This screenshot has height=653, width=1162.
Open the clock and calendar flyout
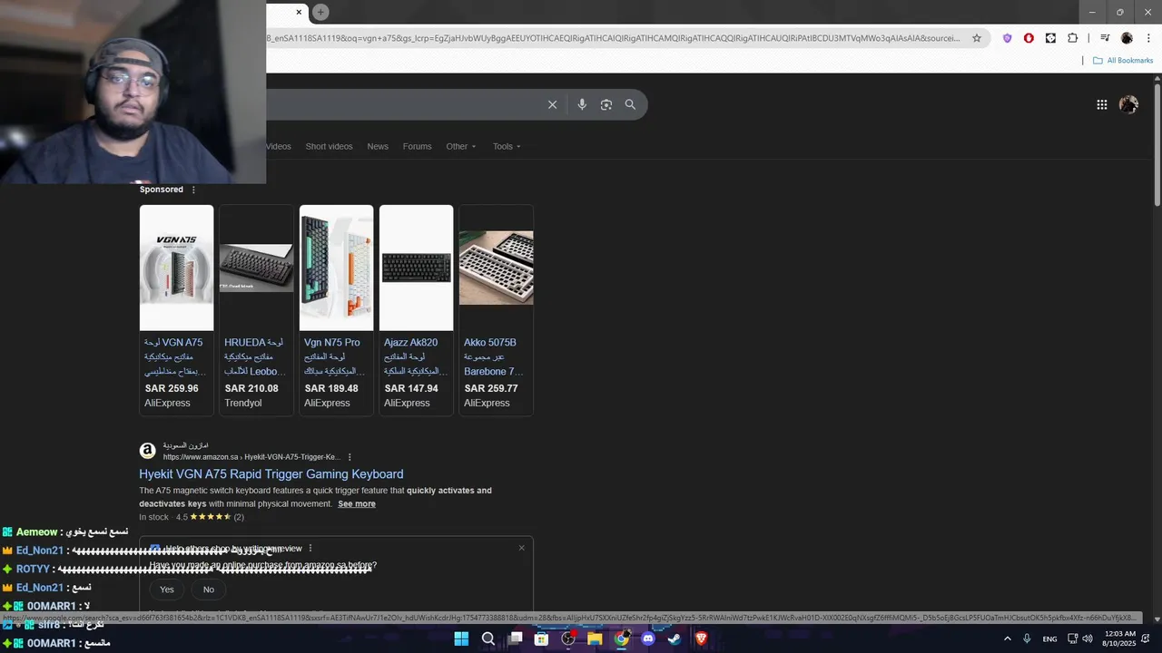1120,638
